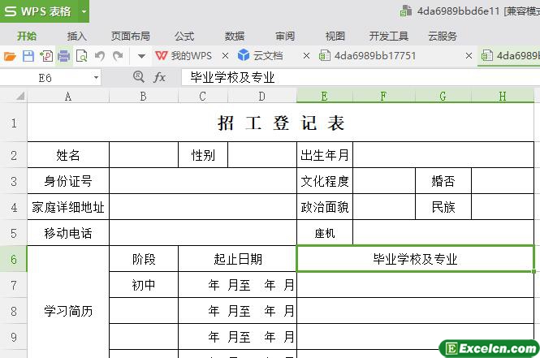Click the Name Box showing E6

[45, 78]
